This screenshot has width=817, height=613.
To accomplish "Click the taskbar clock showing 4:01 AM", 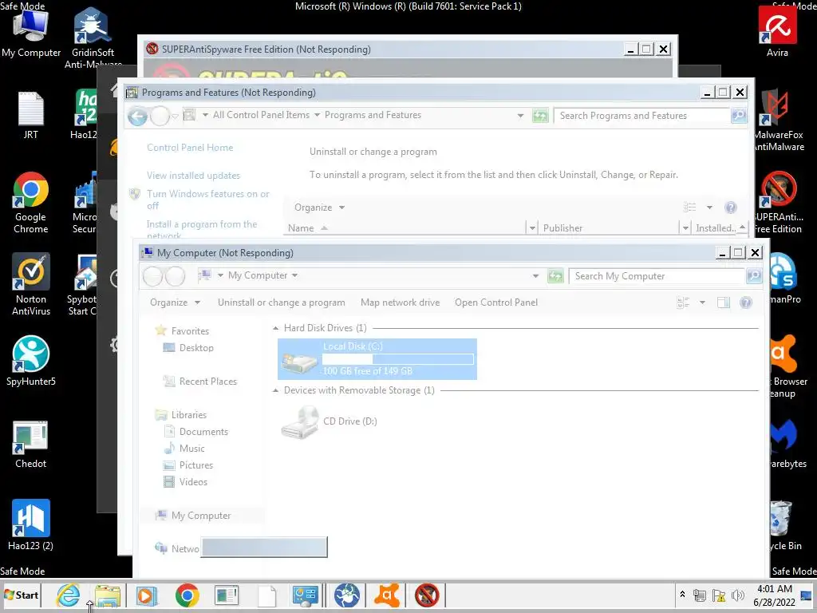I will tap(774, 595).
